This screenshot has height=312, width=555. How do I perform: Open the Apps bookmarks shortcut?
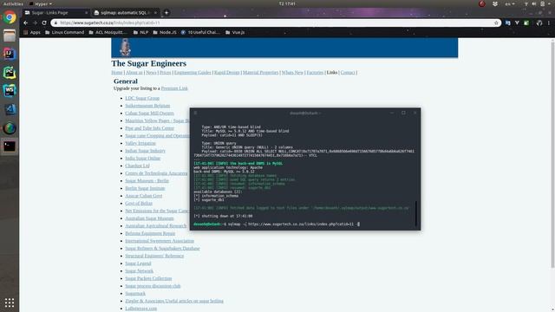[32, 32]
